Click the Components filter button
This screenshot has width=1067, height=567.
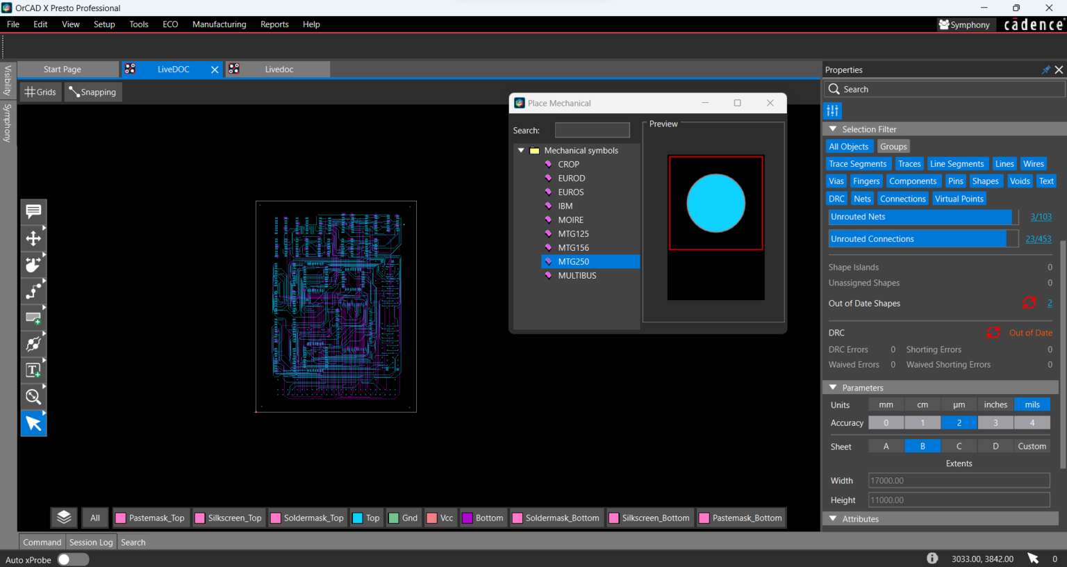click(913, 181)
